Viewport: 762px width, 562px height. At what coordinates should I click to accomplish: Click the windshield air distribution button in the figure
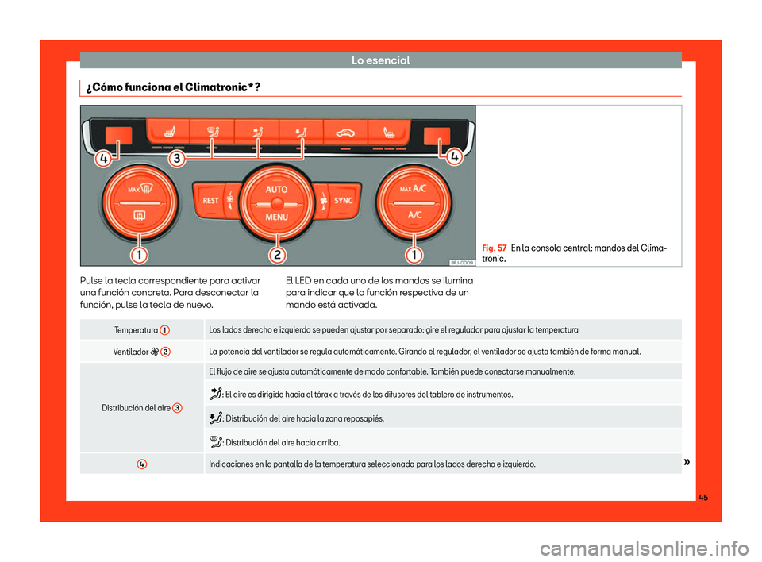point(213,131)
